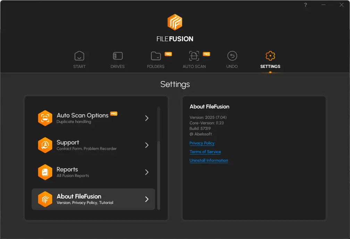The height and width of the screenshot is (239, 350).
Task: Expand the Reports row chevron
Action: (147, 172)
